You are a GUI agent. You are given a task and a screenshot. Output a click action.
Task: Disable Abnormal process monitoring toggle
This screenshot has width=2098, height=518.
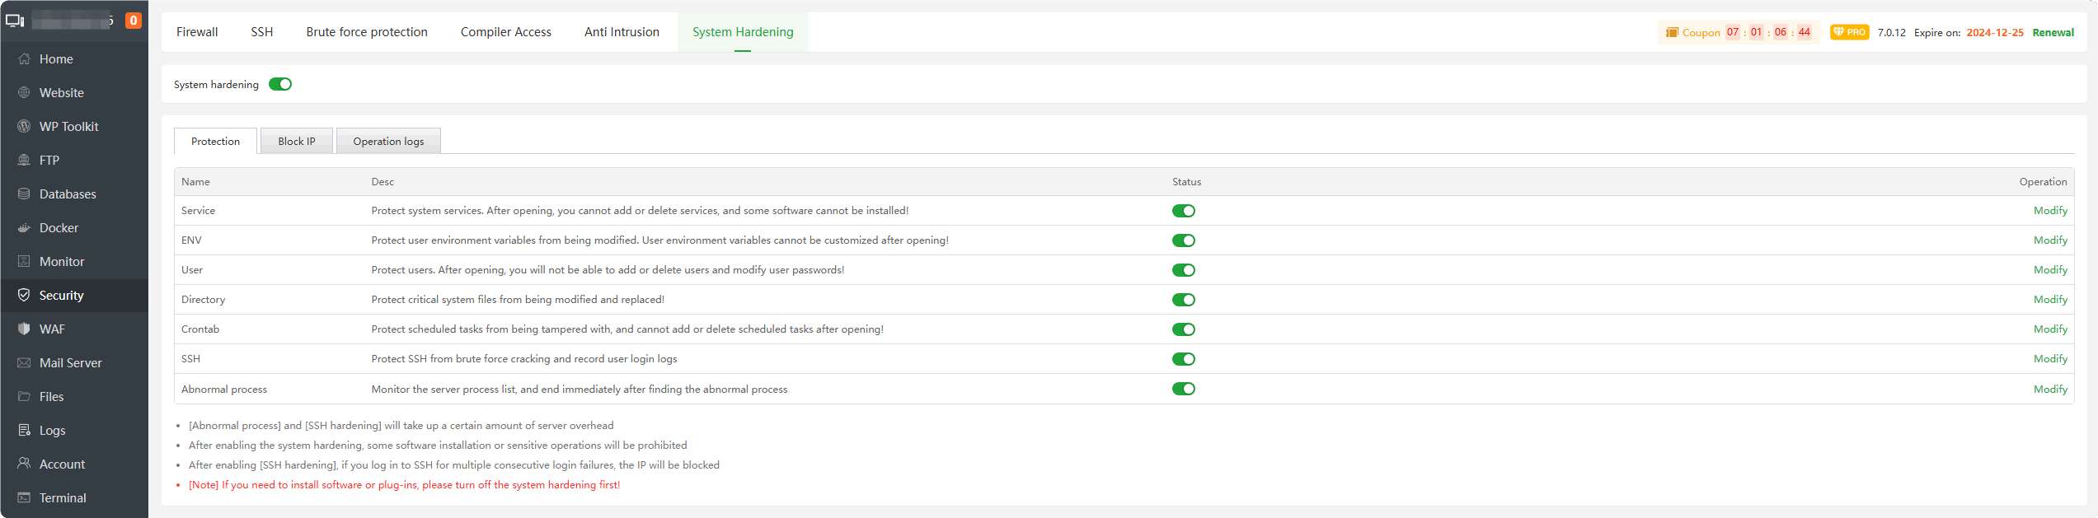(1183, 389)
